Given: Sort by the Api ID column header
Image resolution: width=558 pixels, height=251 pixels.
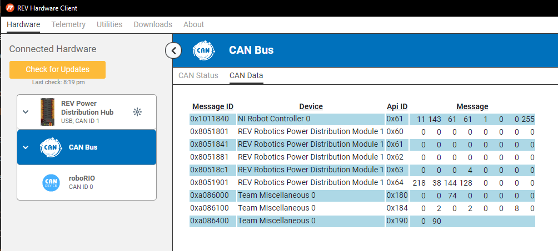Looking at the screenshot, I should click(x=397, y=106).
